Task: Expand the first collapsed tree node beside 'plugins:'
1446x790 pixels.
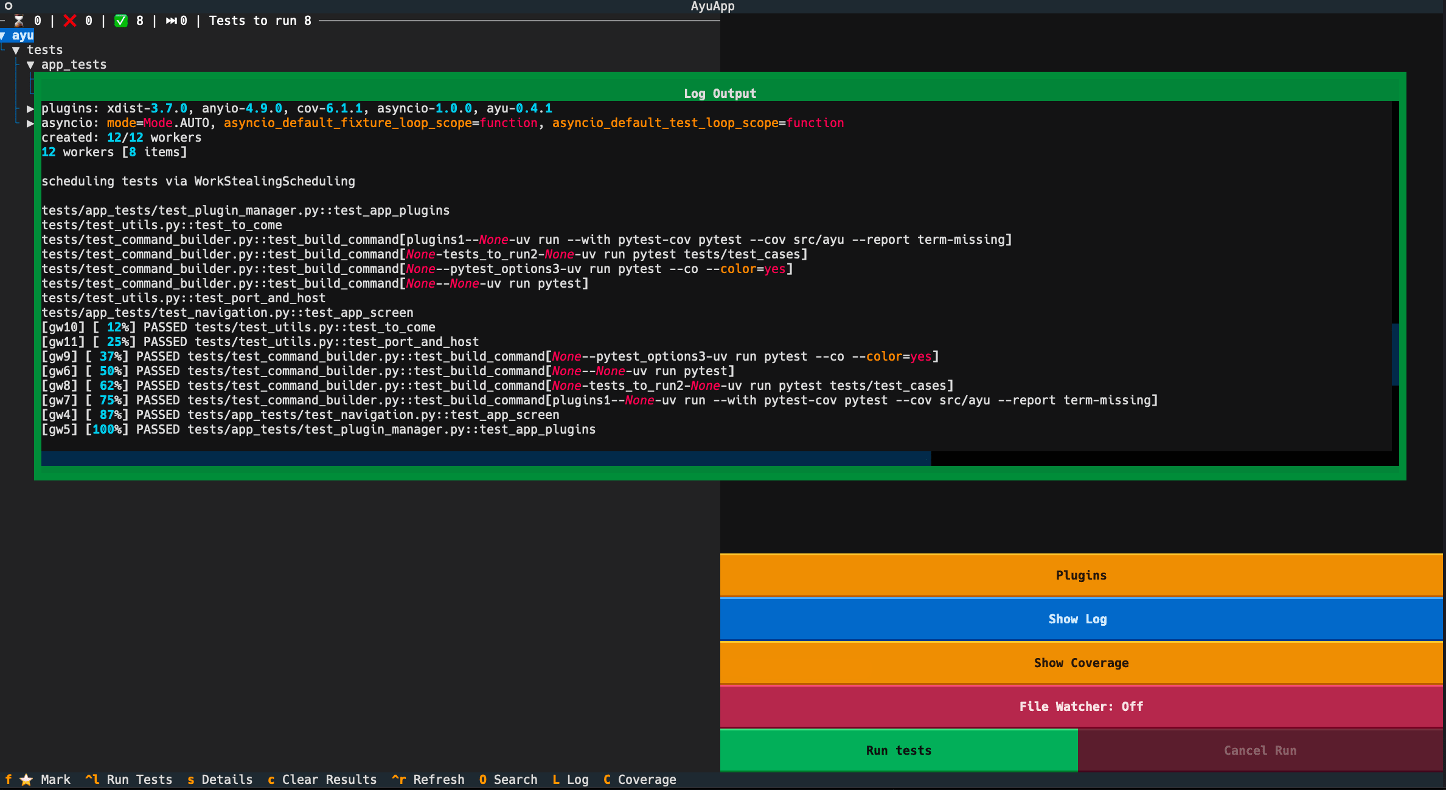Action: coord(30,109)
